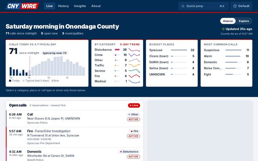Select DeWitt (town) in Busiest Places
This screenshot has height=161, width=258.
[x=172, y=62]
